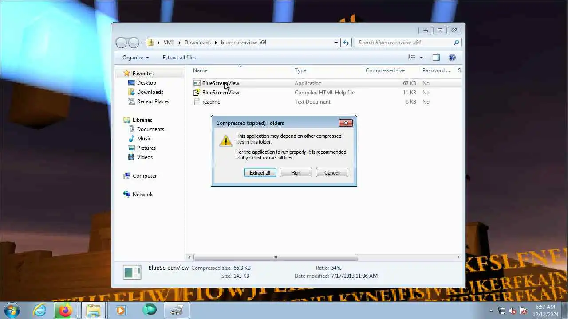Open Windows Media Player taskbar icon

121,311
